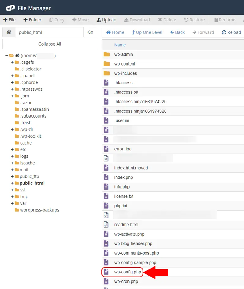Open the Upload dialog
This screenshot has height=289, width=244.
106,20
